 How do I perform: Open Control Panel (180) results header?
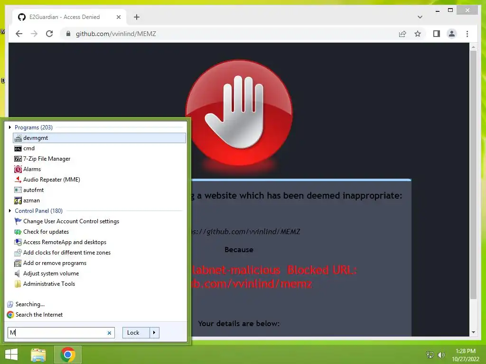coord(39,211)
